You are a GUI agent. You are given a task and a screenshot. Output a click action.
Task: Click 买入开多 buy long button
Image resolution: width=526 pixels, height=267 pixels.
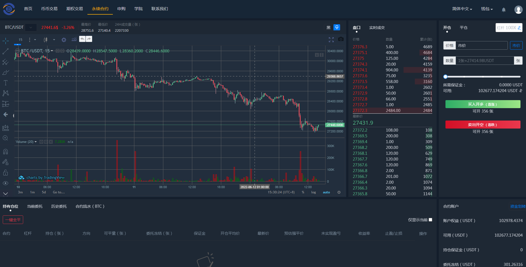pyautogui.click(x=483, y=104)
